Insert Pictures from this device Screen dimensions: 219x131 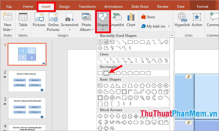pos(39,19)
